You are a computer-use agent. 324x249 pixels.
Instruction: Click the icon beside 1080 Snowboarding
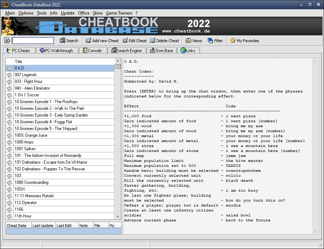[x=9, y=182]
